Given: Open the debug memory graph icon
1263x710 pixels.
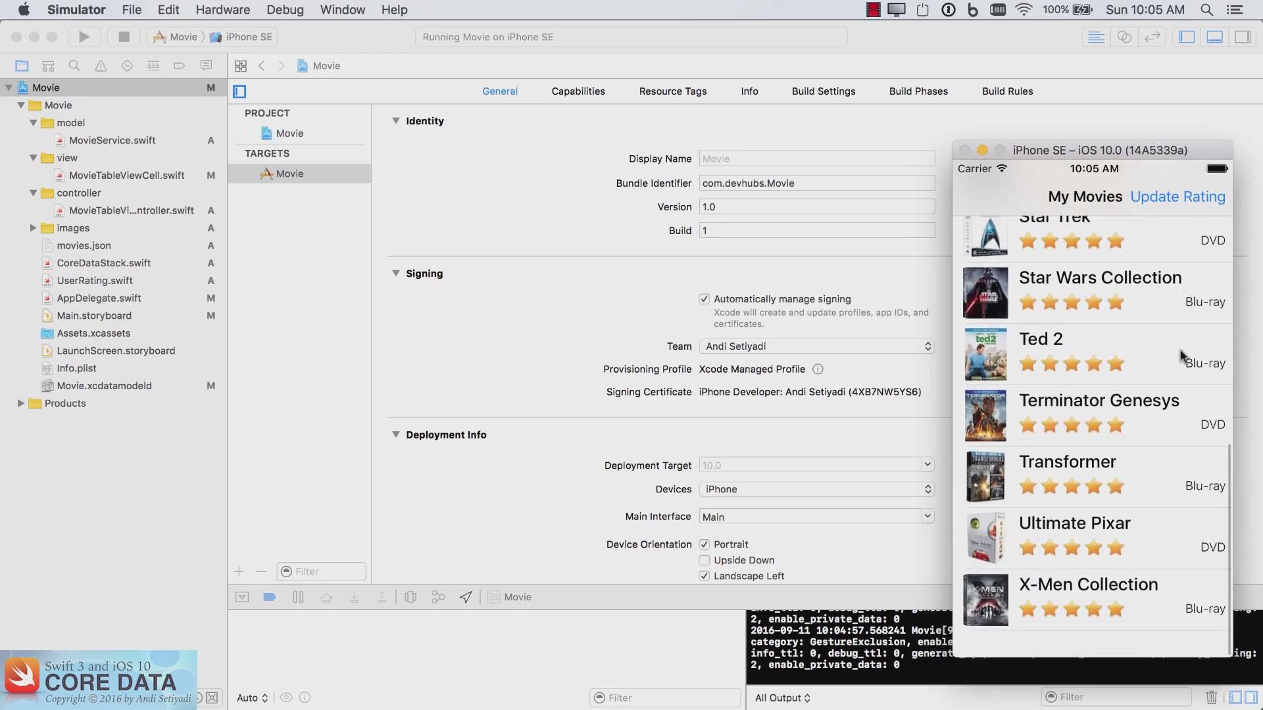Looking at the screenshot, I should coord(438,597).
